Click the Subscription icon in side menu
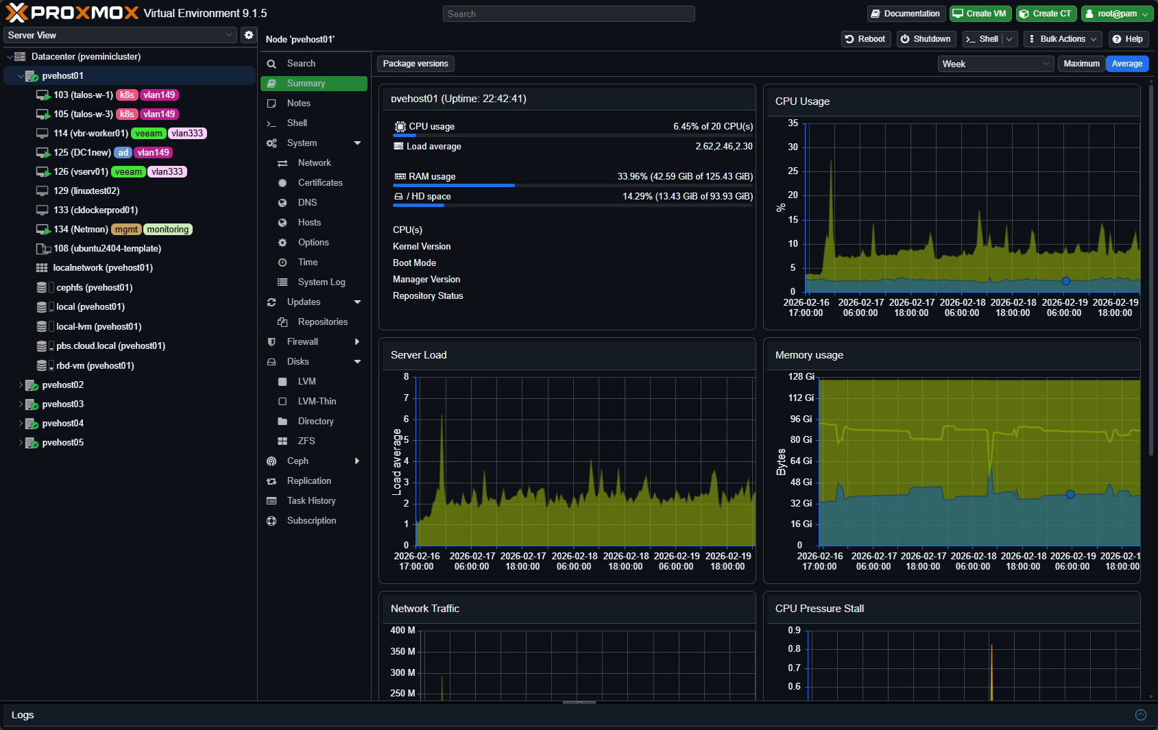This screenshot has width=1158, height=730. [272, 521]
